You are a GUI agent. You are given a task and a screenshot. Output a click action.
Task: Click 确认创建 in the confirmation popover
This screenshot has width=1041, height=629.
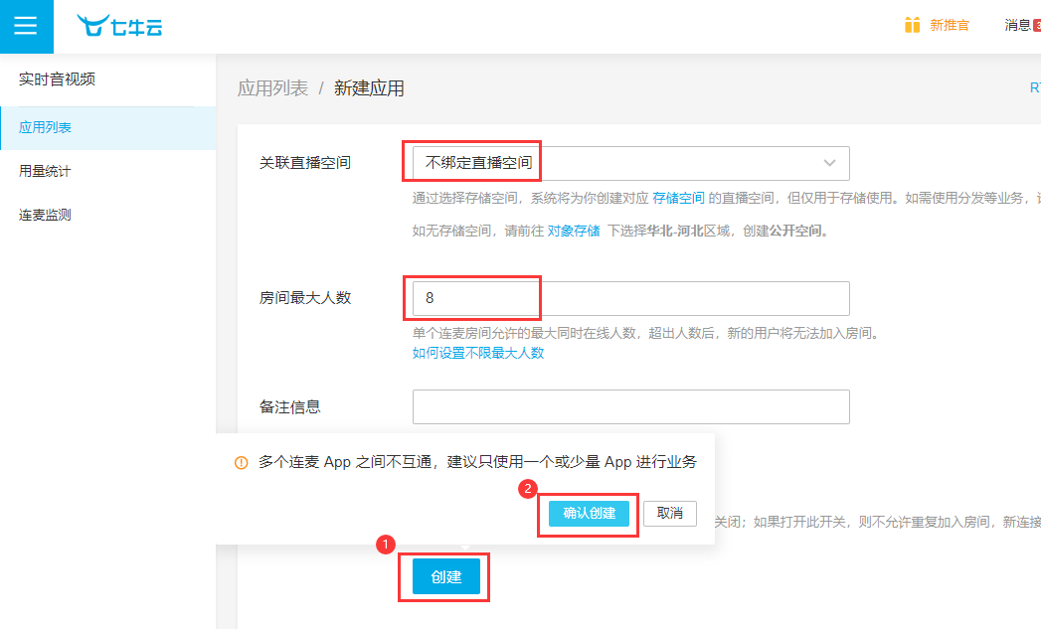pos(589,514)
